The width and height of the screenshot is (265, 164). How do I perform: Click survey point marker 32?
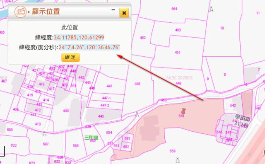[178, 160]
